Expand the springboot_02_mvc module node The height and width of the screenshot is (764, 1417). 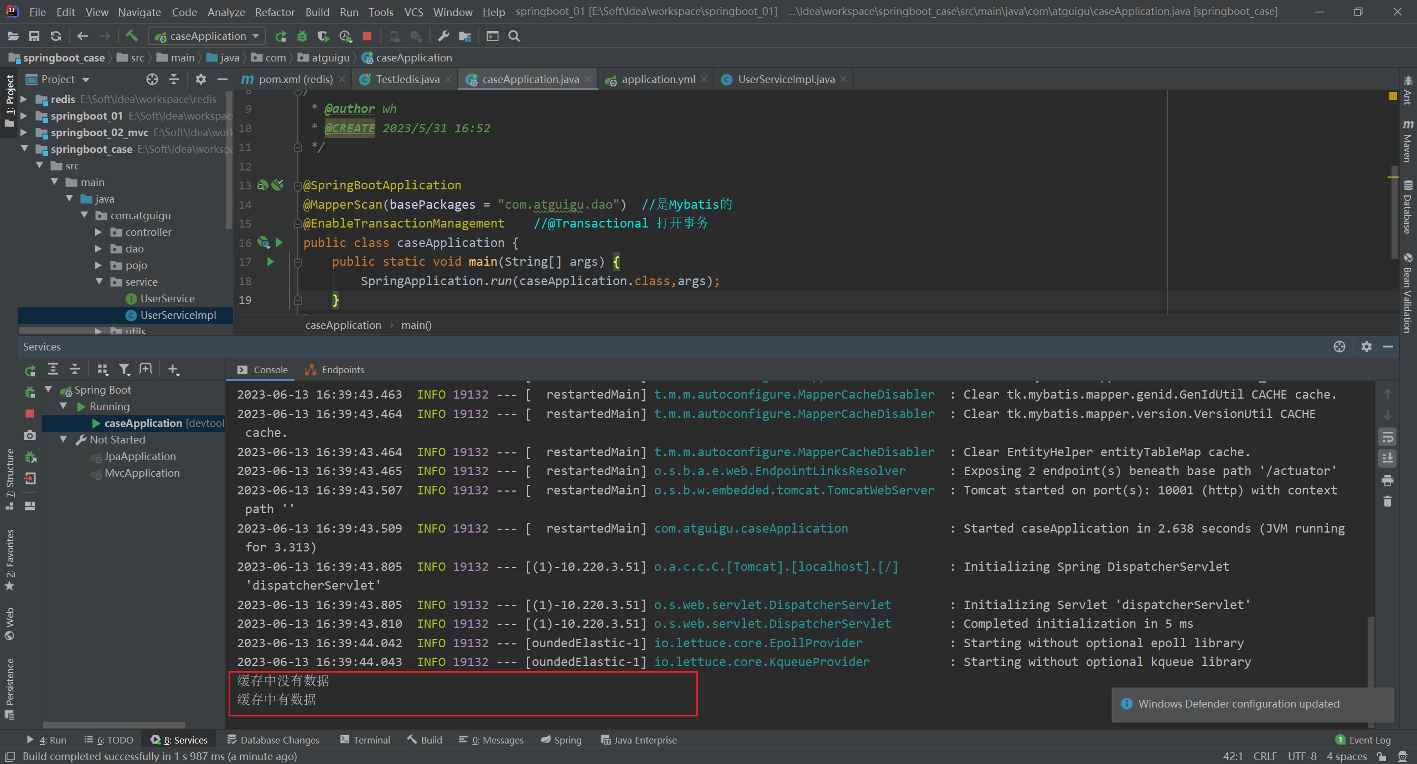click(x=24, y=132)
